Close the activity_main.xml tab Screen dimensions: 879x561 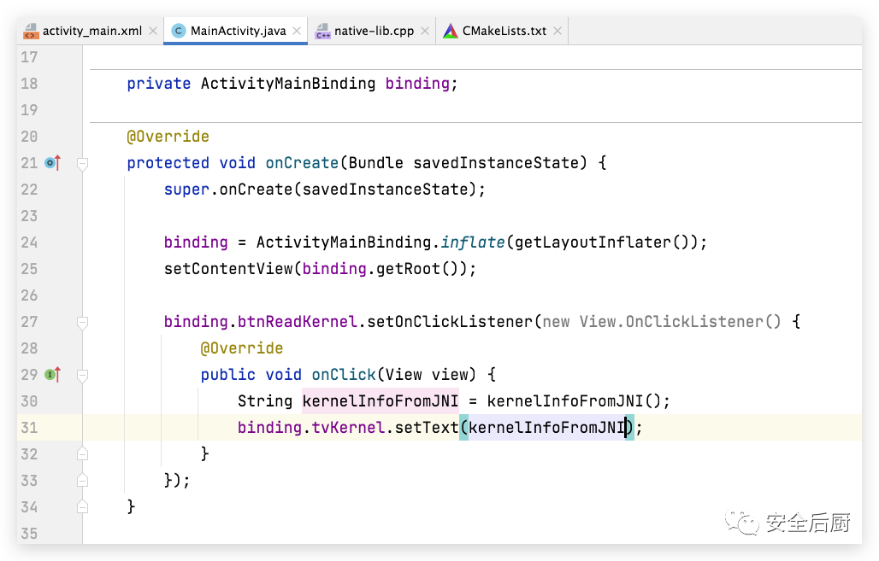click(153, 32)
